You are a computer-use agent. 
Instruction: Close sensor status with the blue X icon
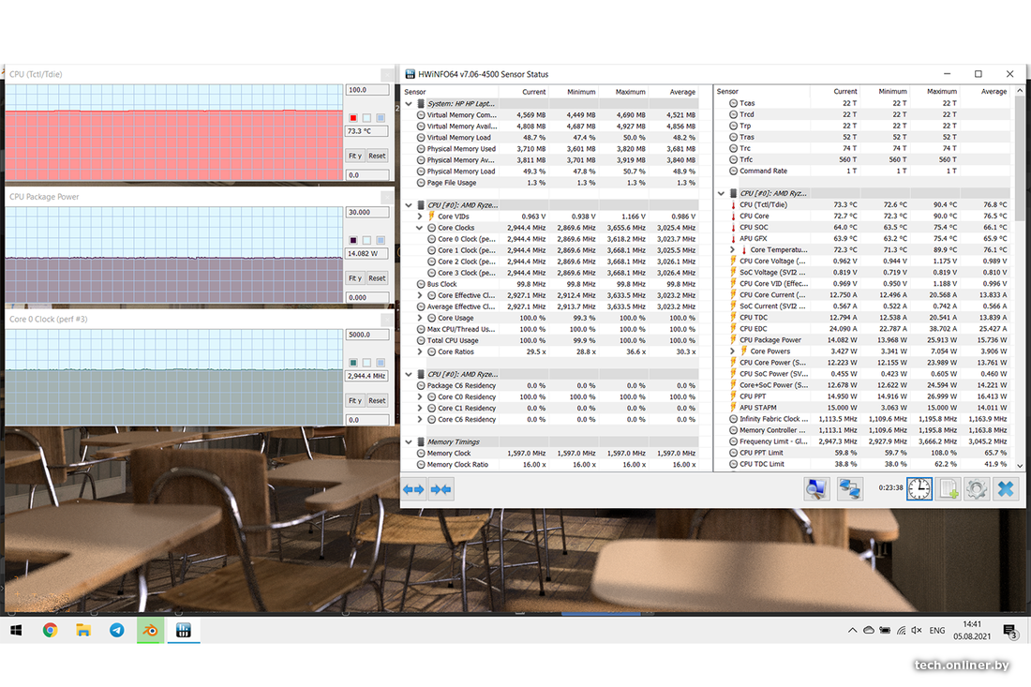point(1006,488)
